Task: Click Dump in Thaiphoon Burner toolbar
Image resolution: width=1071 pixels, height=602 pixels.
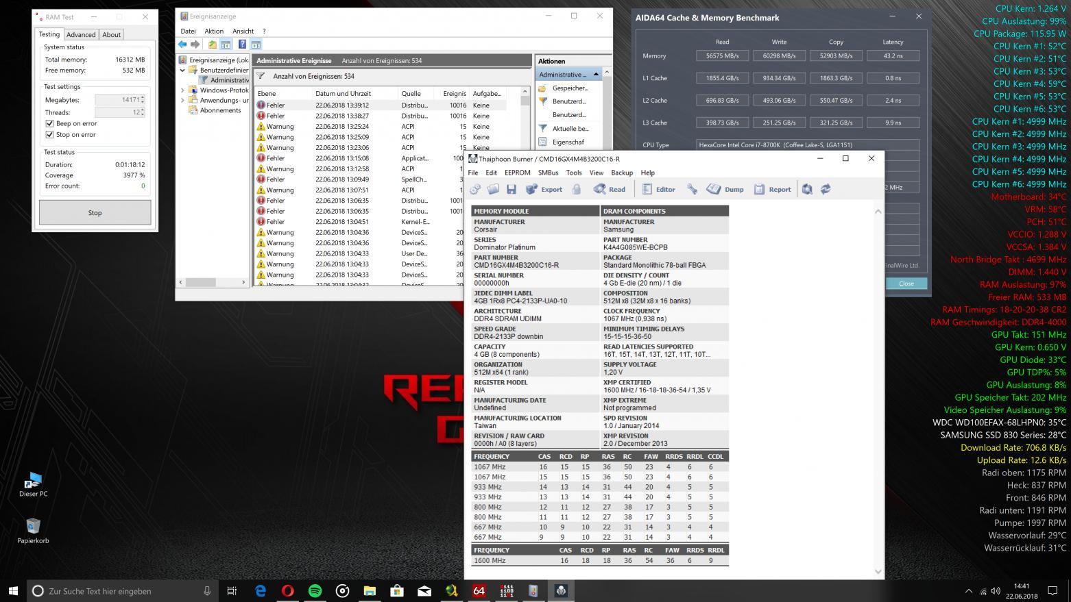Action: pyautogui.click(x=725, y=190)
